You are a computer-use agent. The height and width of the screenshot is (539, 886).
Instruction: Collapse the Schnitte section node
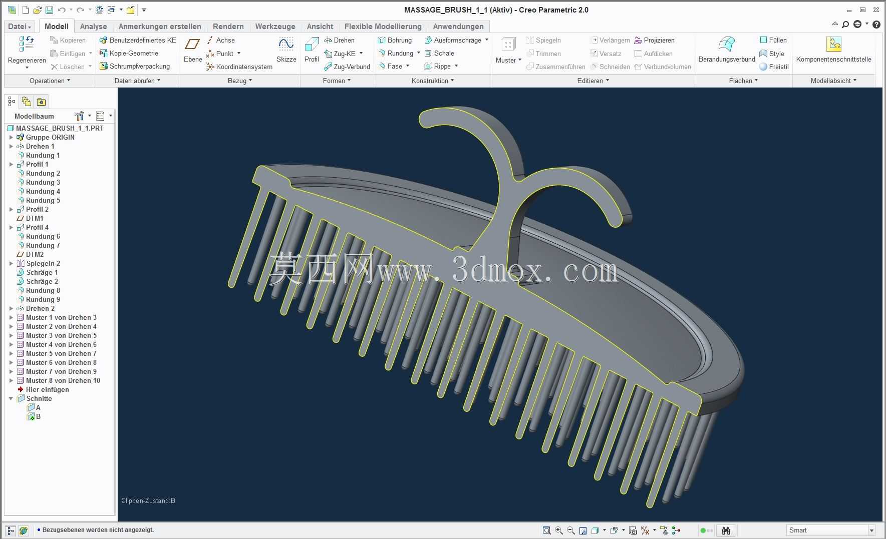point(11,398)
